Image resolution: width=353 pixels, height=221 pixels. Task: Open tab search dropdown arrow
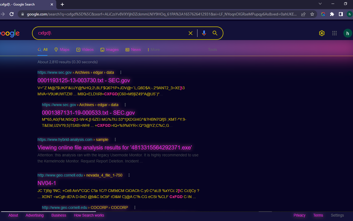(320, 4)
